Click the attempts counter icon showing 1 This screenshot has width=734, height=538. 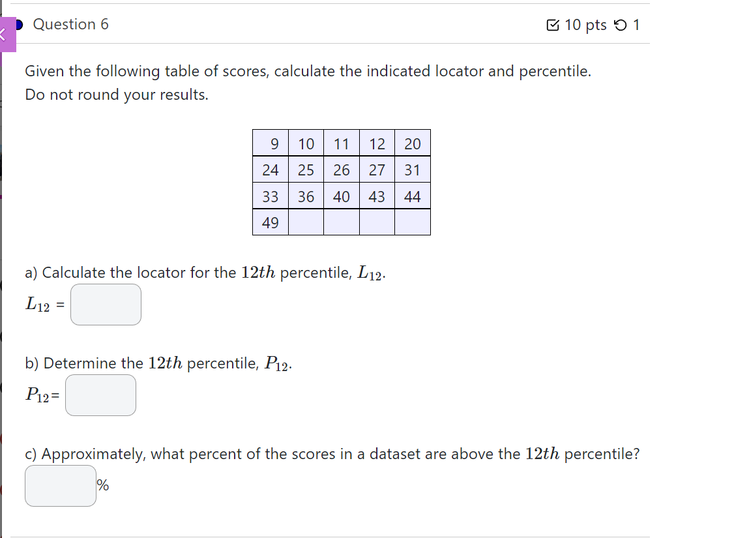[637, 25]
